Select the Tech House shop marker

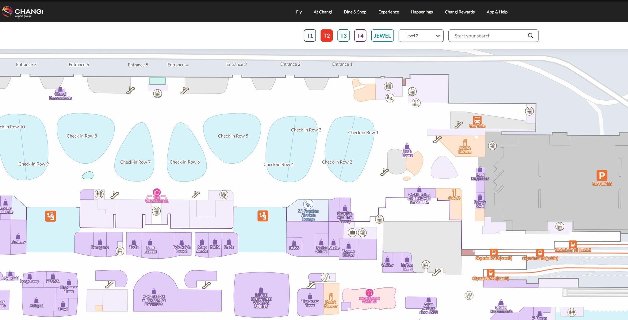click(407, 146)
